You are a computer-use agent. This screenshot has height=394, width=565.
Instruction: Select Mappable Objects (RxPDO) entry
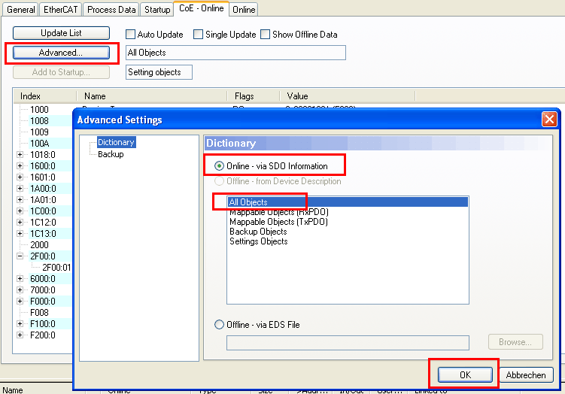click(279, 212)
